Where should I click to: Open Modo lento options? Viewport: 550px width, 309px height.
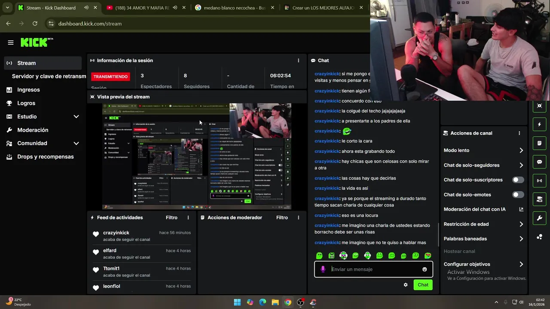coord(484,150)
